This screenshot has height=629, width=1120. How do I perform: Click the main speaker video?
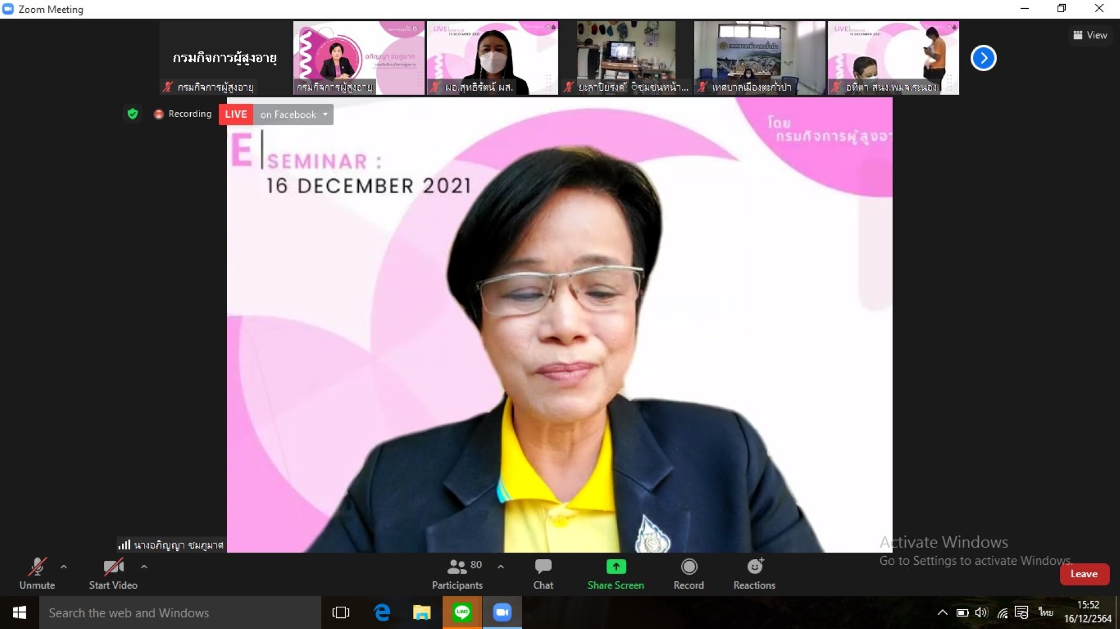click(x=559, y=325)
